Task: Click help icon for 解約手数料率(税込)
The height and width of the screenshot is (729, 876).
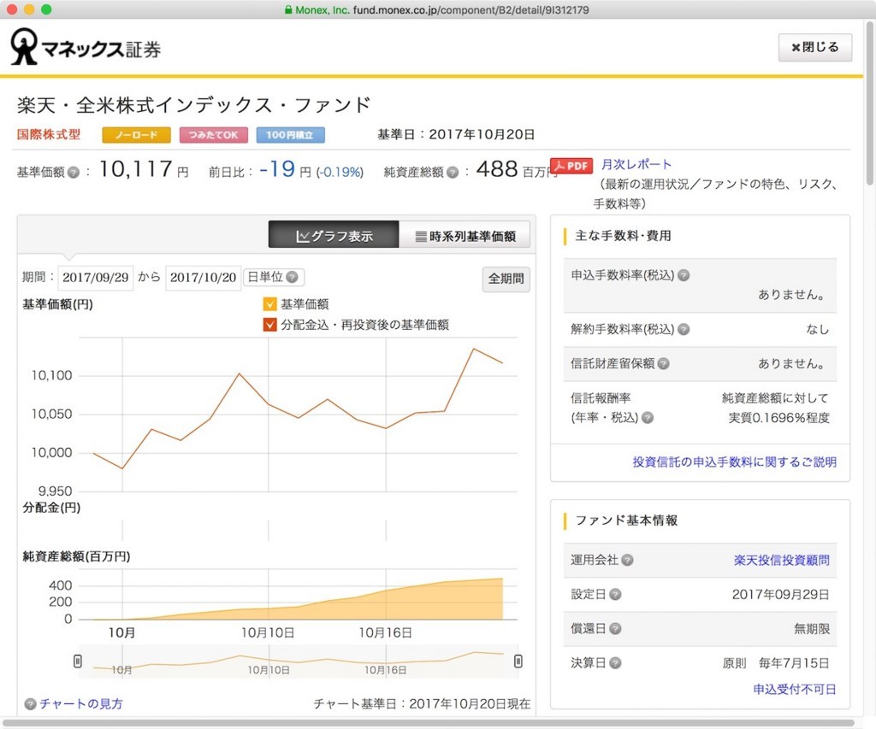Action: [x=684, y=329]
